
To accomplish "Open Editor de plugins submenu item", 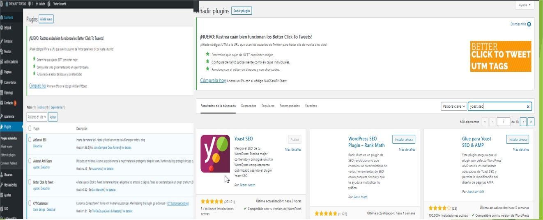I will (x=8, y=155).
